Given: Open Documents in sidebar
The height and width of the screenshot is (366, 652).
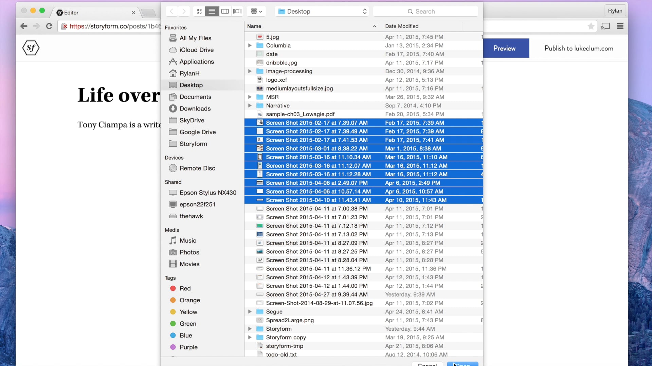Looking at the screenshot, I should click(203, 97).
